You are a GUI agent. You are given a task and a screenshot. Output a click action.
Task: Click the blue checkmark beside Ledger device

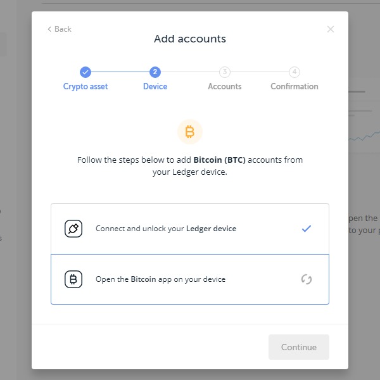coord(307,229)
